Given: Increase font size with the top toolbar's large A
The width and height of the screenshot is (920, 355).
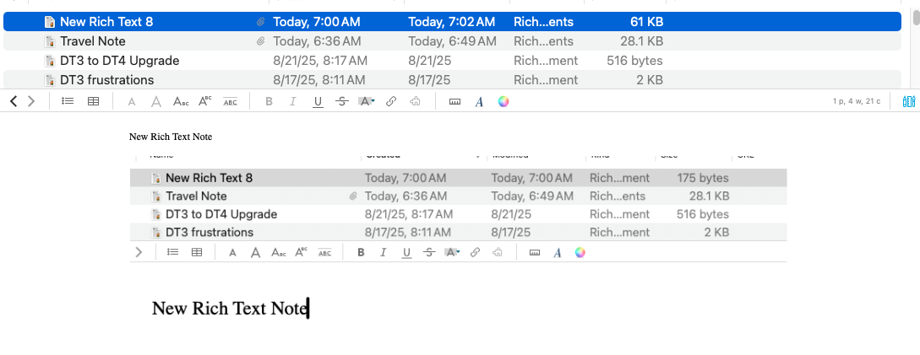Looking at the screenshot, I should pos(155,101).
